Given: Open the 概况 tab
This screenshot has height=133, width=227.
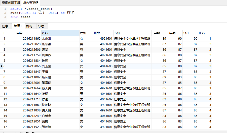Looking at the screenshot, I should (31, 26).
